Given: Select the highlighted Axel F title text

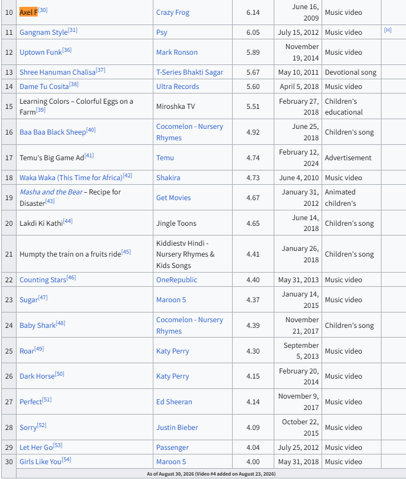Looking at the screenshot, I should 29,13.
